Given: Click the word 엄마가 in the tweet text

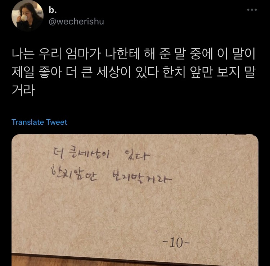Looking at the screenshot, I should tap(84, 54).
